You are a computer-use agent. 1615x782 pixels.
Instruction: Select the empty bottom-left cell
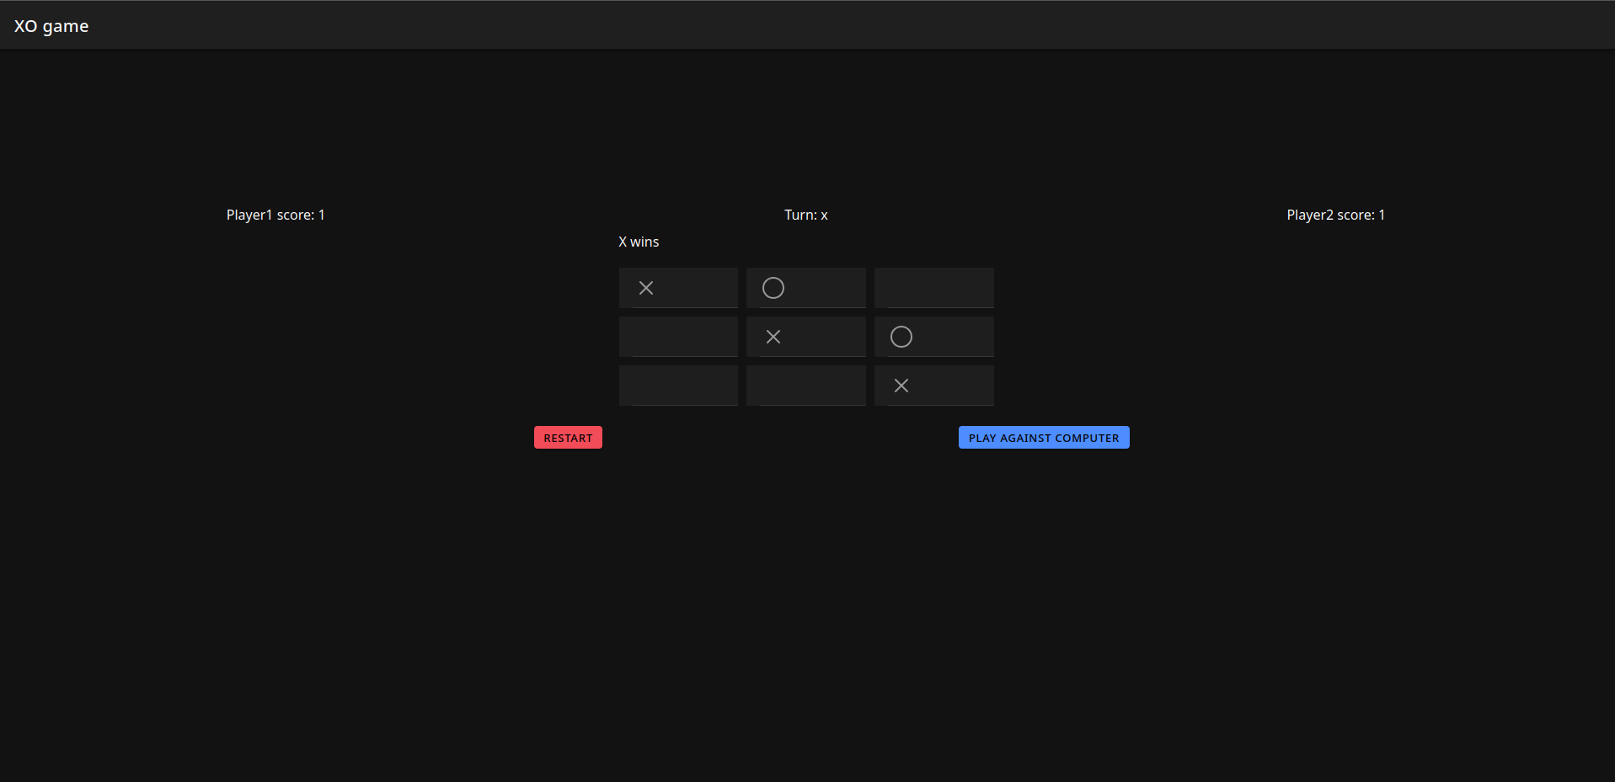pyautogui.click(x=678, y=386)
